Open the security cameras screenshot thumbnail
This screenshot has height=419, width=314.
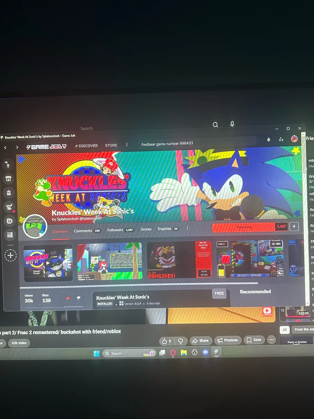click(x=250, y=258)
